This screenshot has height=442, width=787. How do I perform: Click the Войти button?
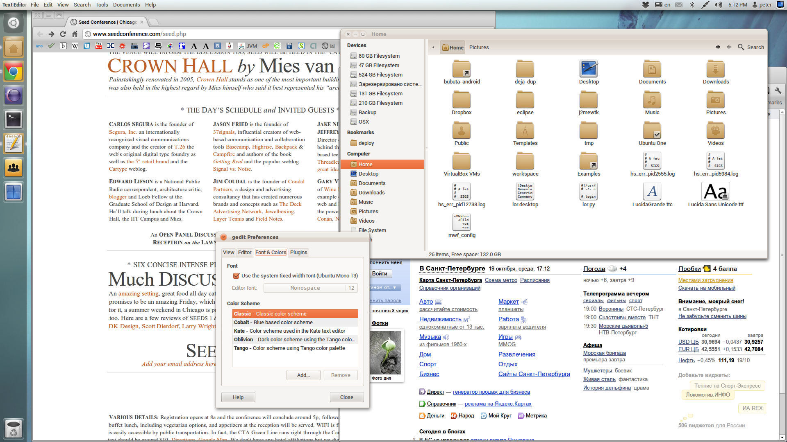point(380,274)
